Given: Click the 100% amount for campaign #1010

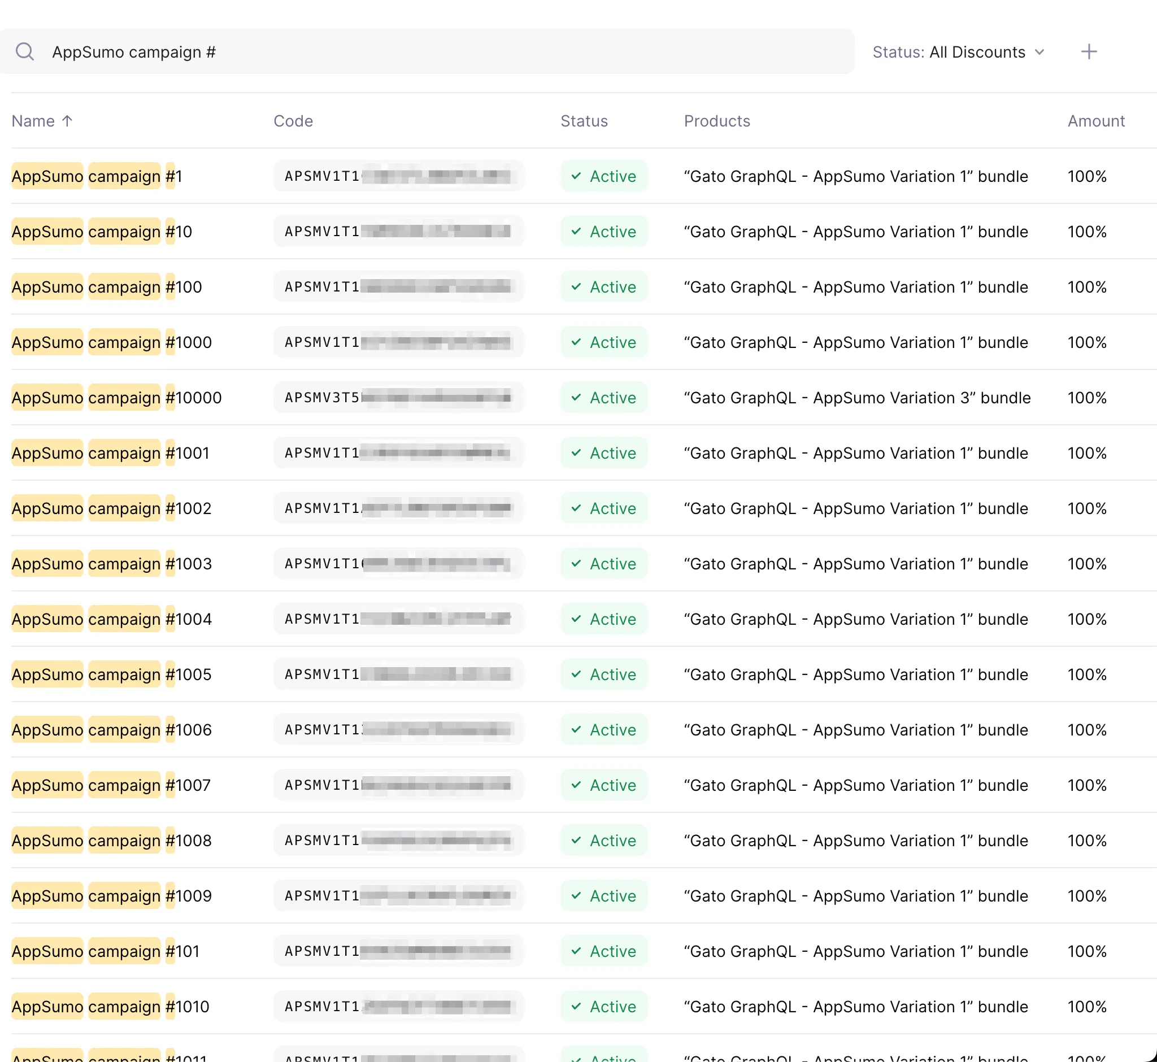Looking at the screenshot, I should [x=1087, y=1006].
